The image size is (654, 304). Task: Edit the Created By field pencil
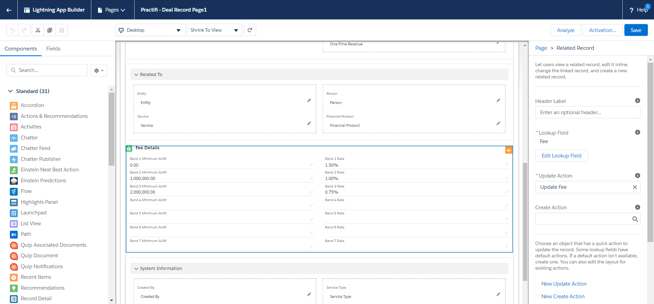coord(309,294)
